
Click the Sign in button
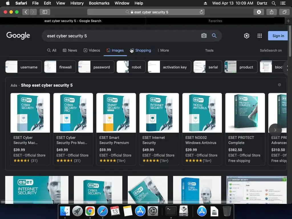click(278, 36)
